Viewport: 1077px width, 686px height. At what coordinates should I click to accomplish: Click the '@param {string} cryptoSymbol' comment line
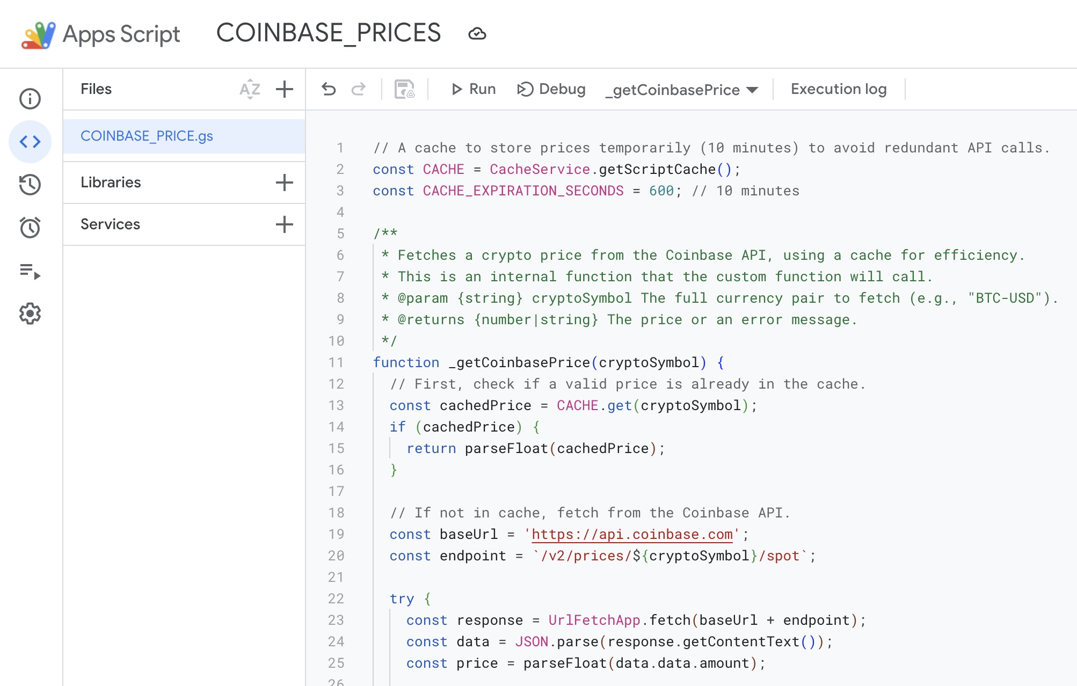(720, 298)
